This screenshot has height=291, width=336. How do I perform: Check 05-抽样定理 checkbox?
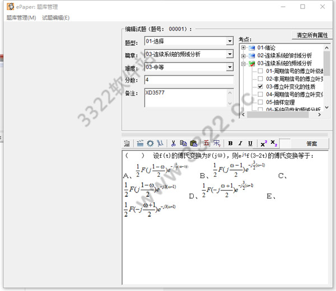click(260, 102)
